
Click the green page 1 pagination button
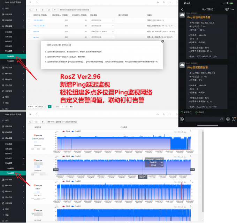(x=49, y=107)
